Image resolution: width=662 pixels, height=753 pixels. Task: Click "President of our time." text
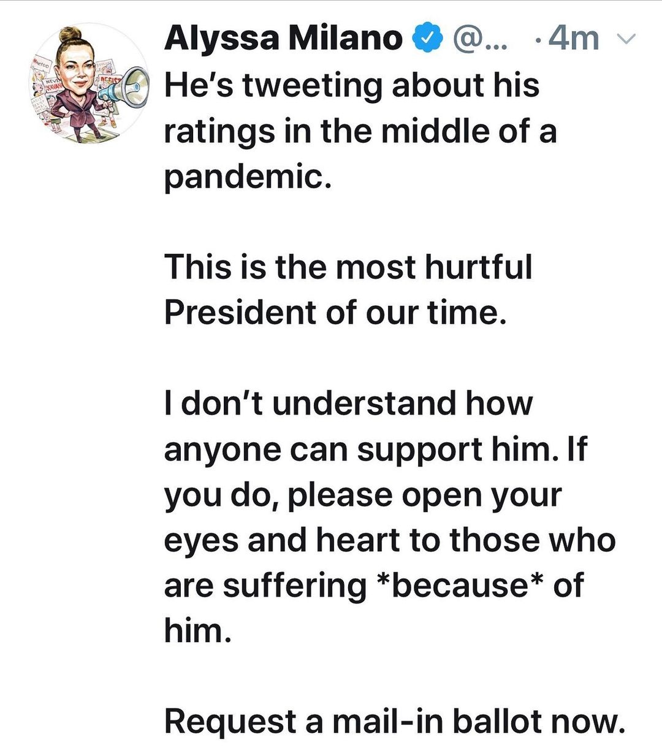(x=336, y=312)
